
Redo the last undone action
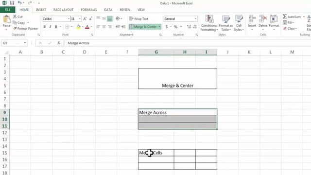(x=30, y=3)
